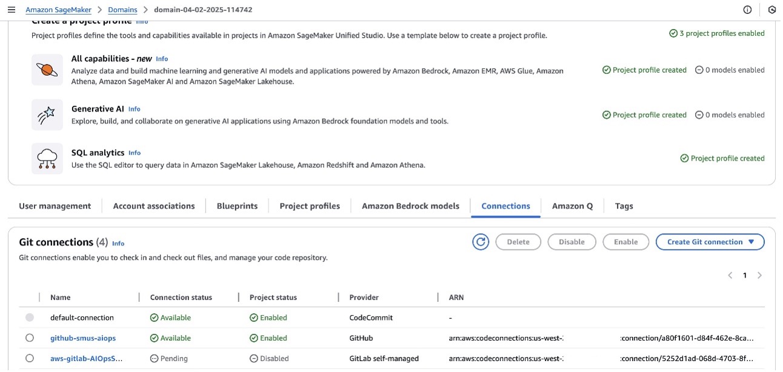Click the Enable button
This screenshot has width=783, height=372.
[x=625, y=242]
